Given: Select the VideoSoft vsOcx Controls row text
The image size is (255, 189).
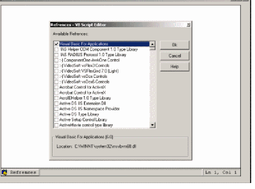Looking at the screenshot, I should (x=83, y=76).
